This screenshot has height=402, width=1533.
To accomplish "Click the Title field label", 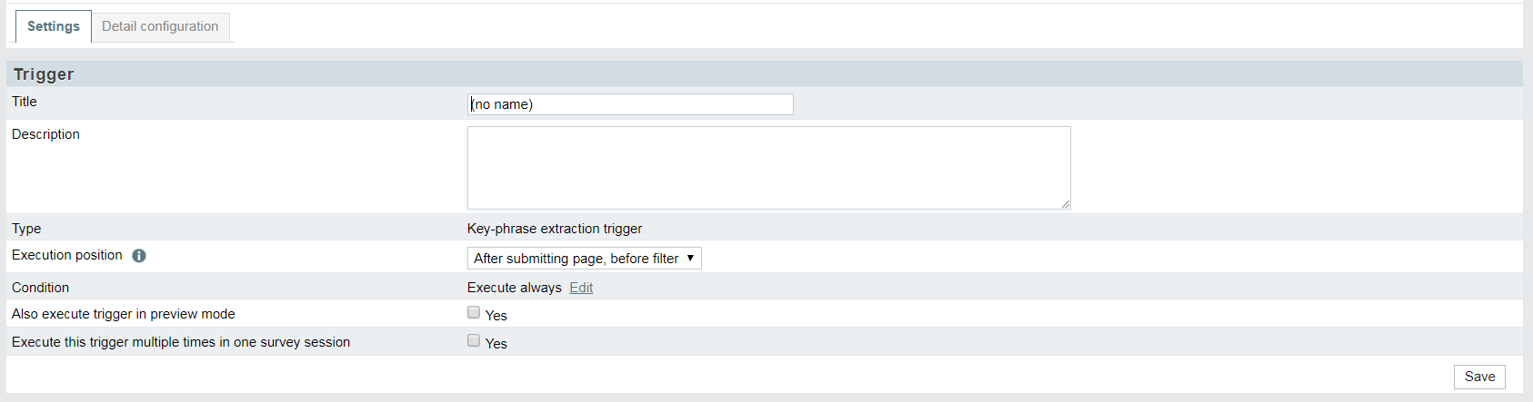I will (25, 102).
